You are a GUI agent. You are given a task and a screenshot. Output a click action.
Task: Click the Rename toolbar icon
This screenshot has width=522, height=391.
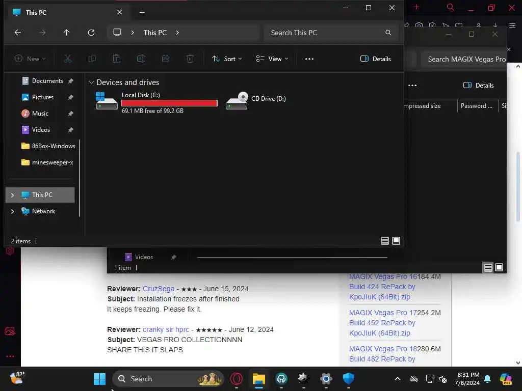click(141, 59)
